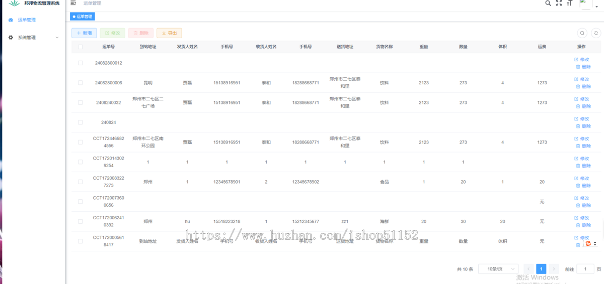The height and width of the screenshot is (284, 604).
Task: Click the 运单管理 breadcrumb
Action: click(x=92, y=3)
